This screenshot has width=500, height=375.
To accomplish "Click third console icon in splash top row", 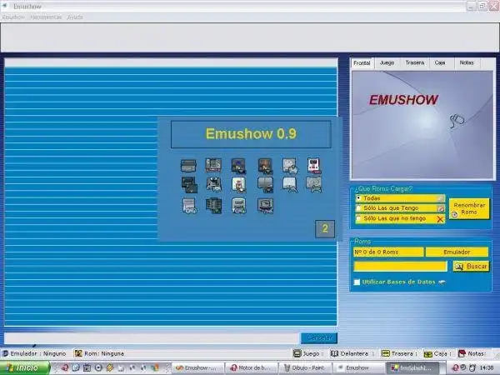I will click(x=238, y=166).
